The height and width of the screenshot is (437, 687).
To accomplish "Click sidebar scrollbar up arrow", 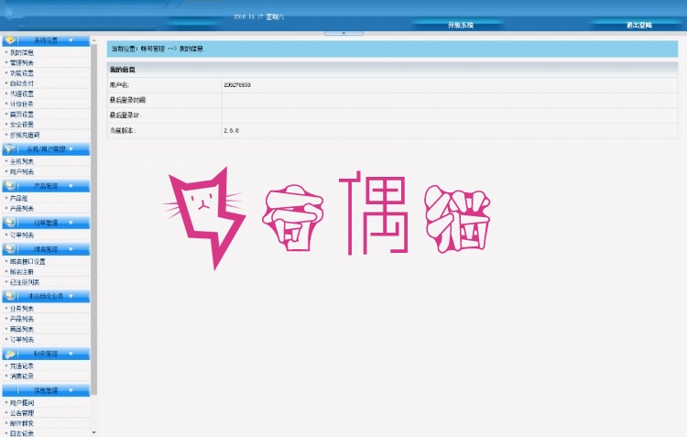I will pyautogui.click(x=93, y=40).
